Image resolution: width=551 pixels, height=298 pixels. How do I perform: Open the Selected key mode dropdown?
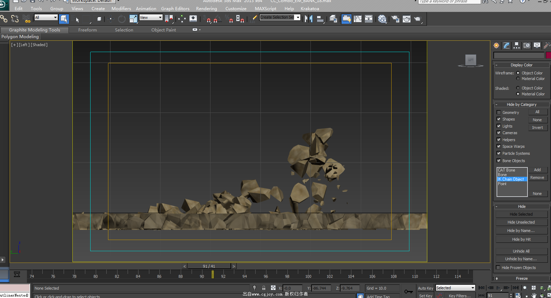coord(455,288)
